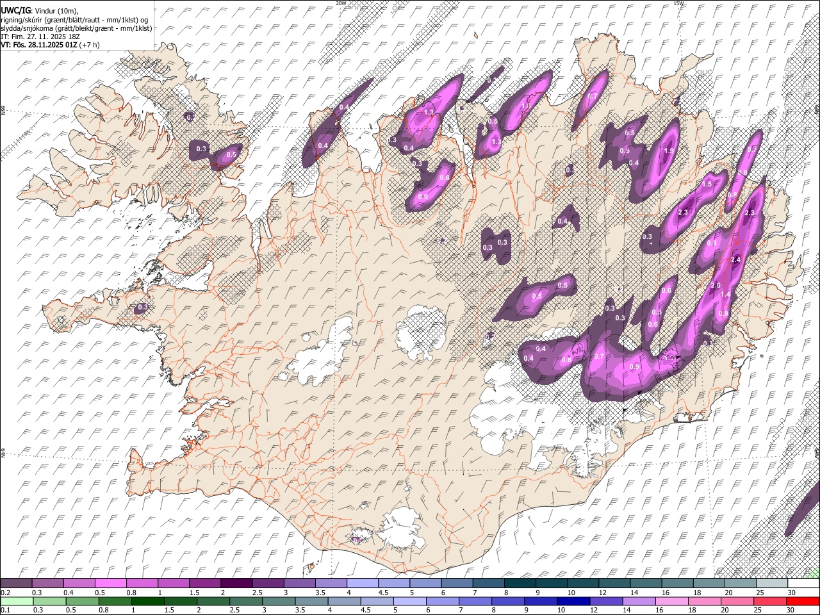The width and height of the screenshot is (820, 615).
Task: Click the '2.4' precipitation value on the map
Action: tap(735, 259)
